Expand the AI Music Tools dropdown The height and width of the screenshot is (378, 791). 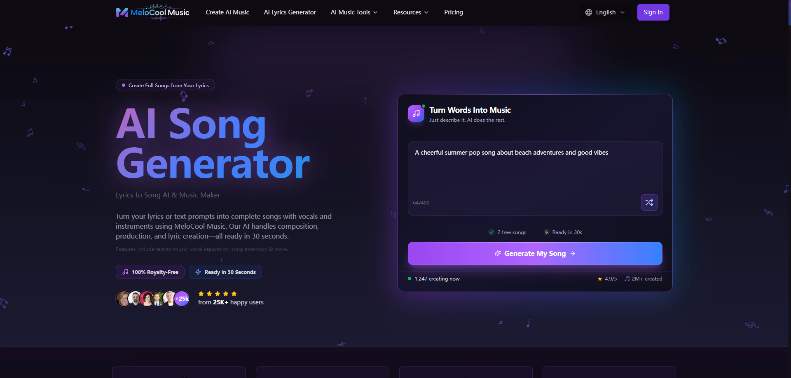pos(354,12)
